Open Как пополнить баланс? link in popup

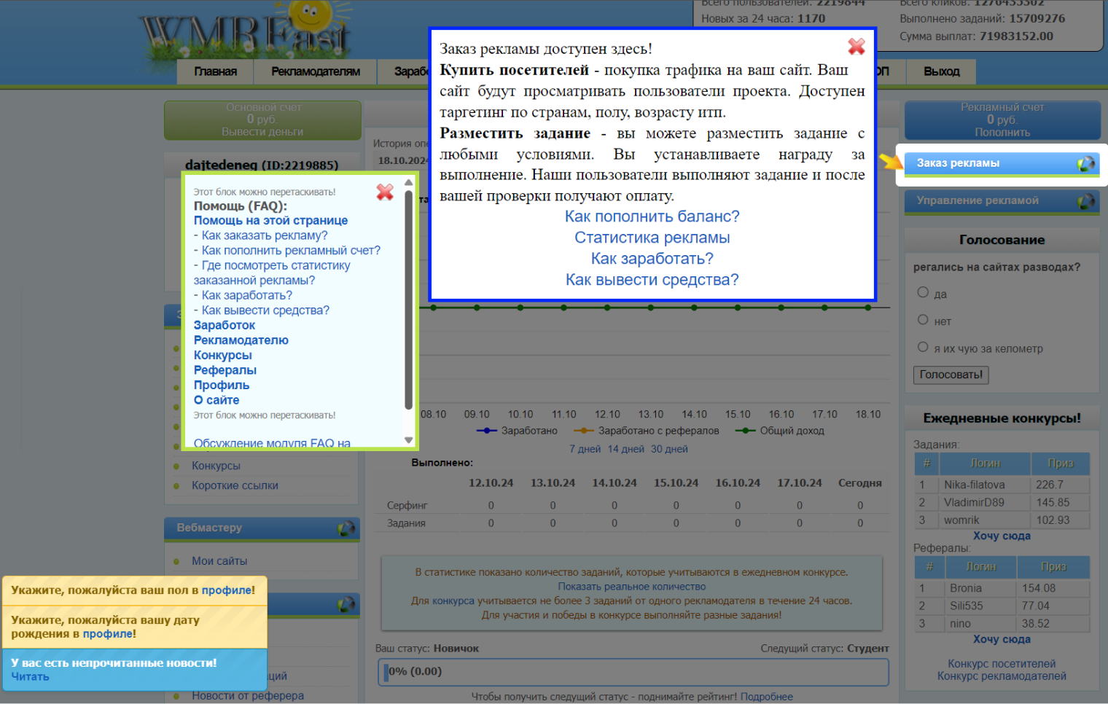click(x=652, y=216)
